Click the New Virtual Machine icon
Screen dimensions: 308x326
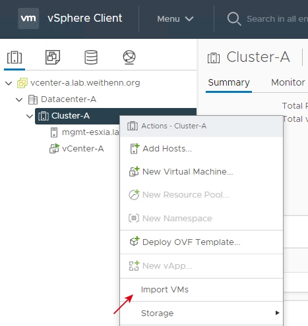tap(134, 171)
